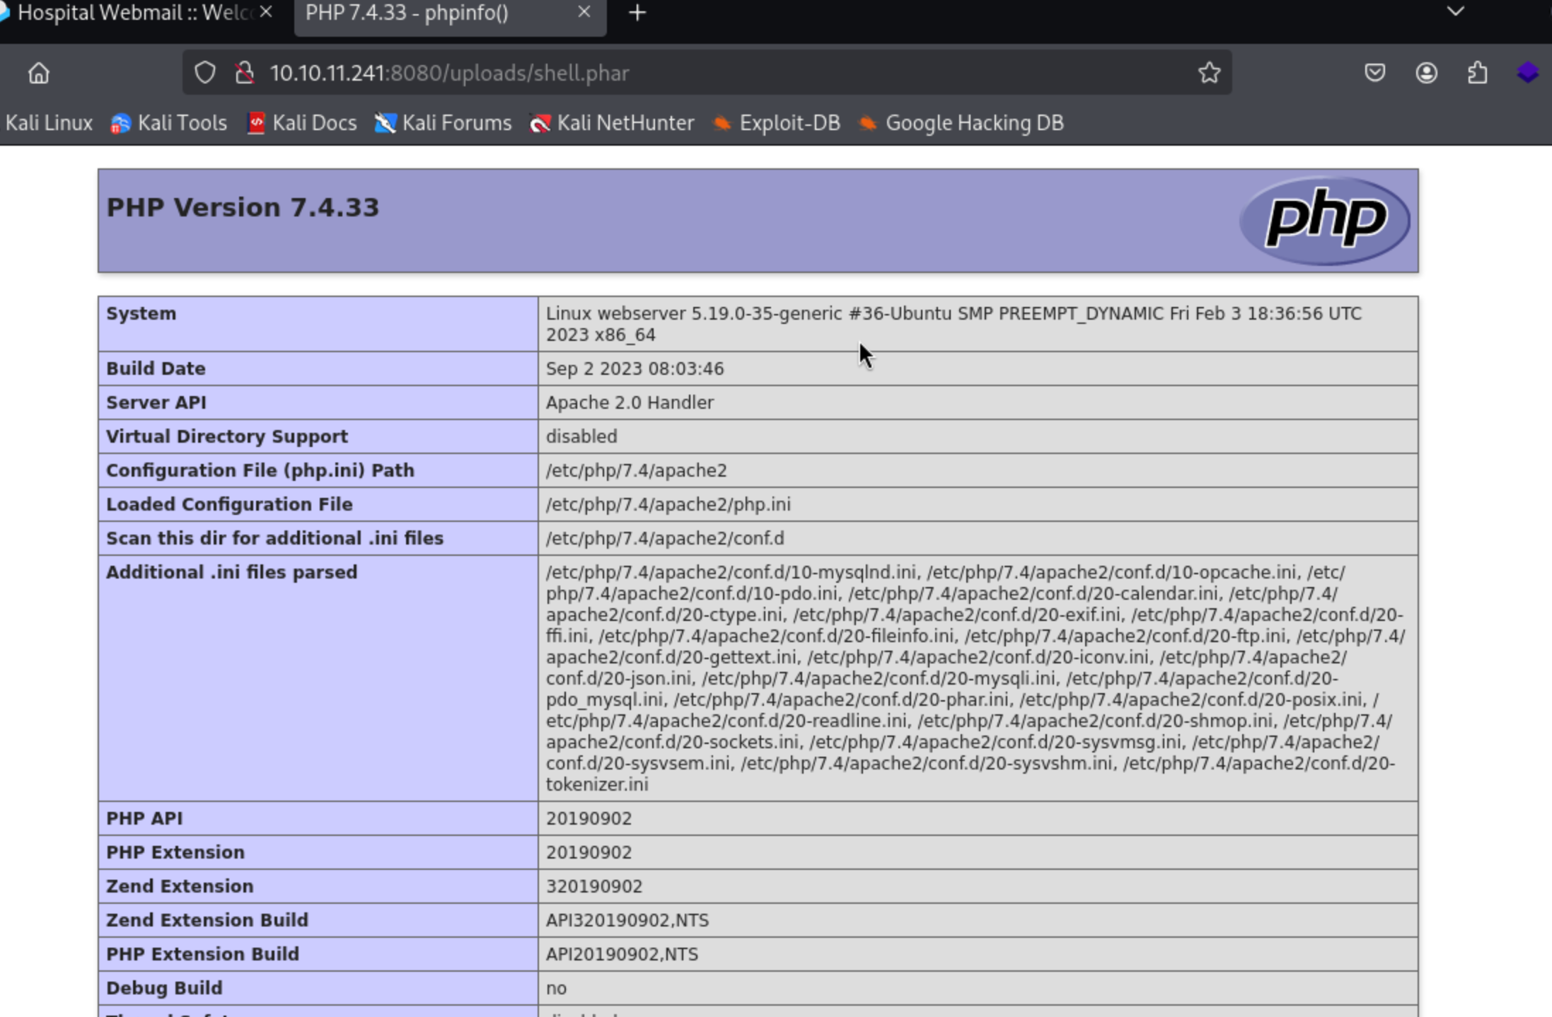Click the Apache 2.0 Handler value
This screenshot has height=1017, width=1552.
(630, 402)
